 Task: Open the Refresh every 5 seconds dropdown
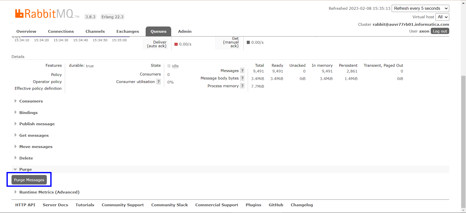420,8
